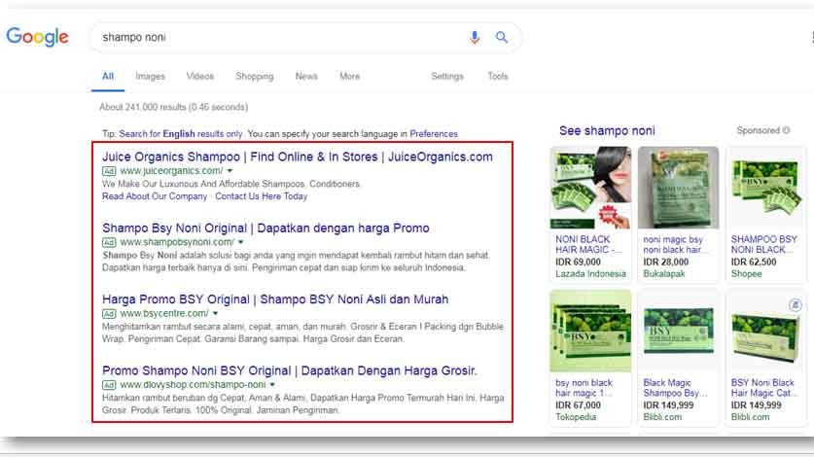Viewport: 814px width, 457px height.
Task: Click SHAMPOO BSY NONI BLACK product title
Action: (x=764, y=245)
